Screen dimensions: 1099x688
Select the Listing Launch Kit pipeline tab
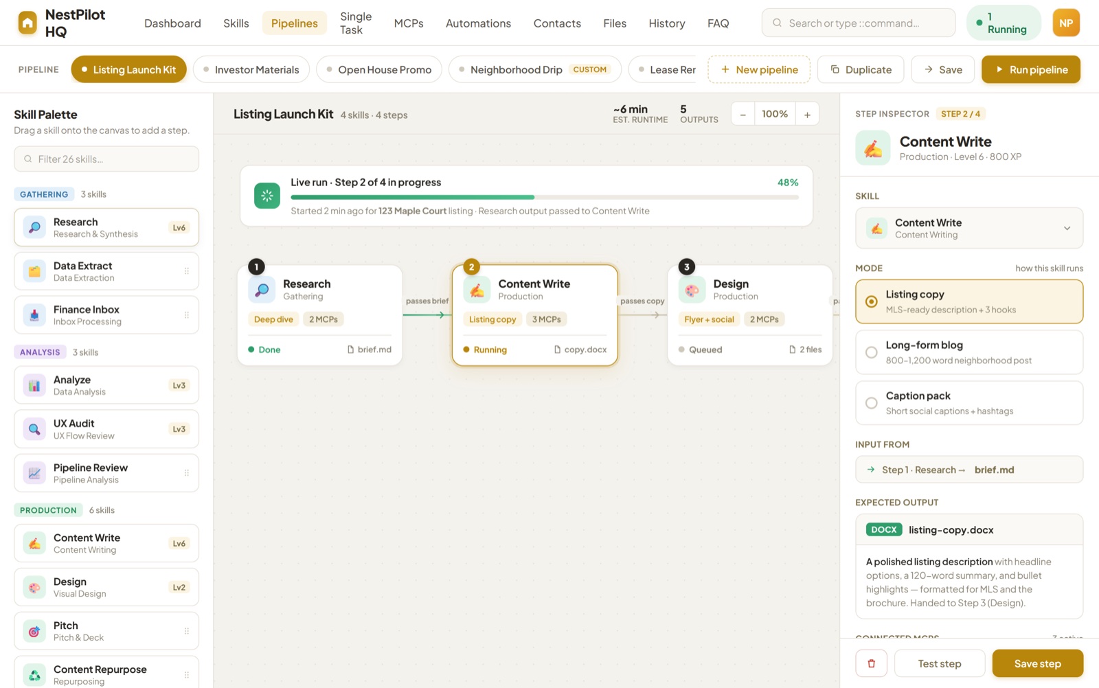point(129,69)
